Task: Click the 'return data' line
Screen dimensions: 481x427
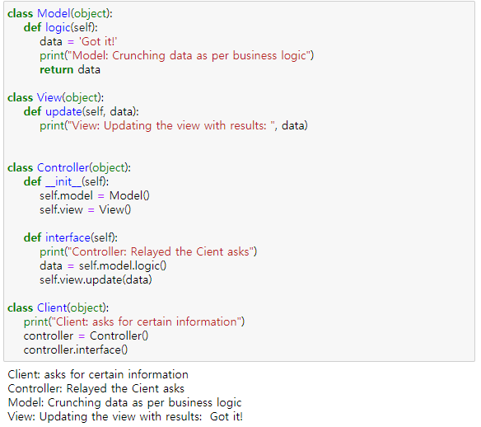Action: pos(70,70)
